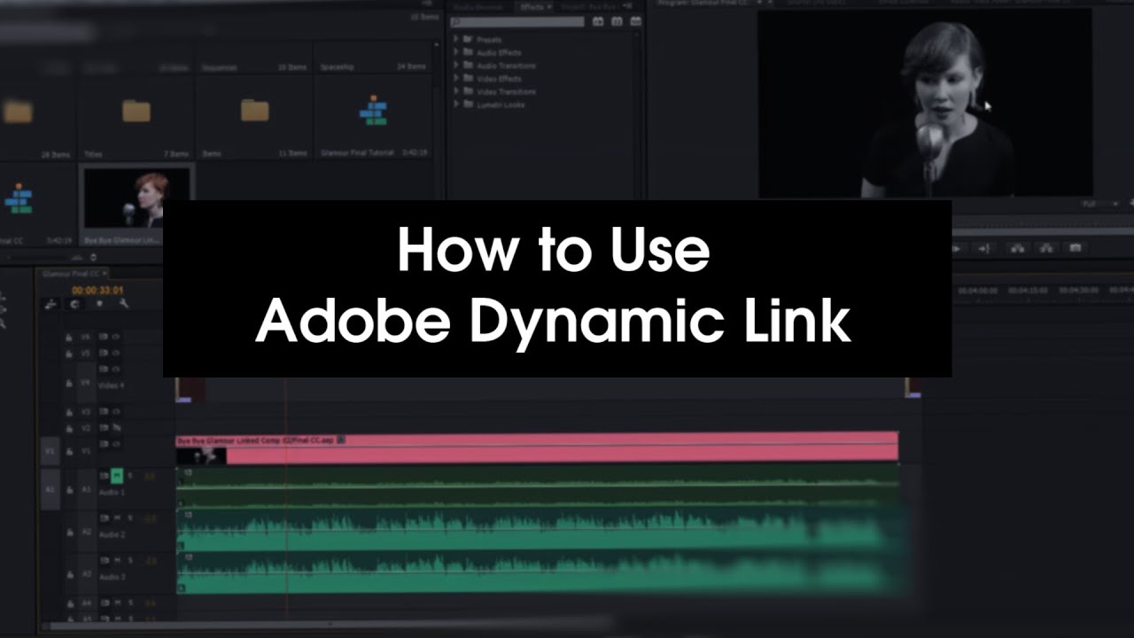Add a marker using the timeline marker icon

[99, 304]
